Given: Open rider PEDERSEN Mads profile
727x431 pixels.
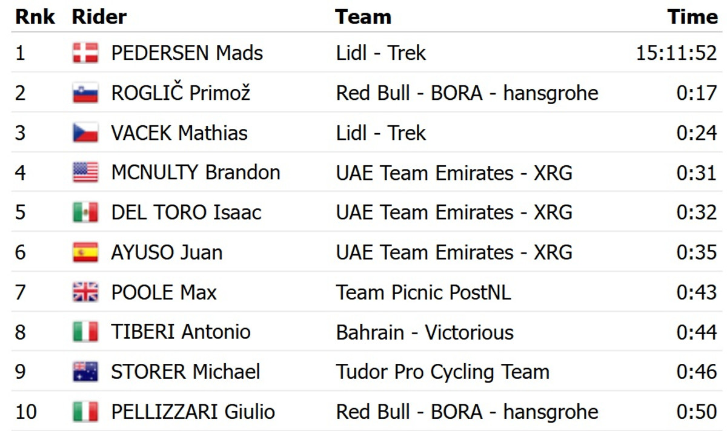Looking at the screenshot, I should coord(187,53).
